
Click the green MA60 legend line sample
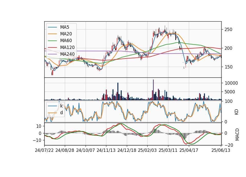[x=52, y=41]
